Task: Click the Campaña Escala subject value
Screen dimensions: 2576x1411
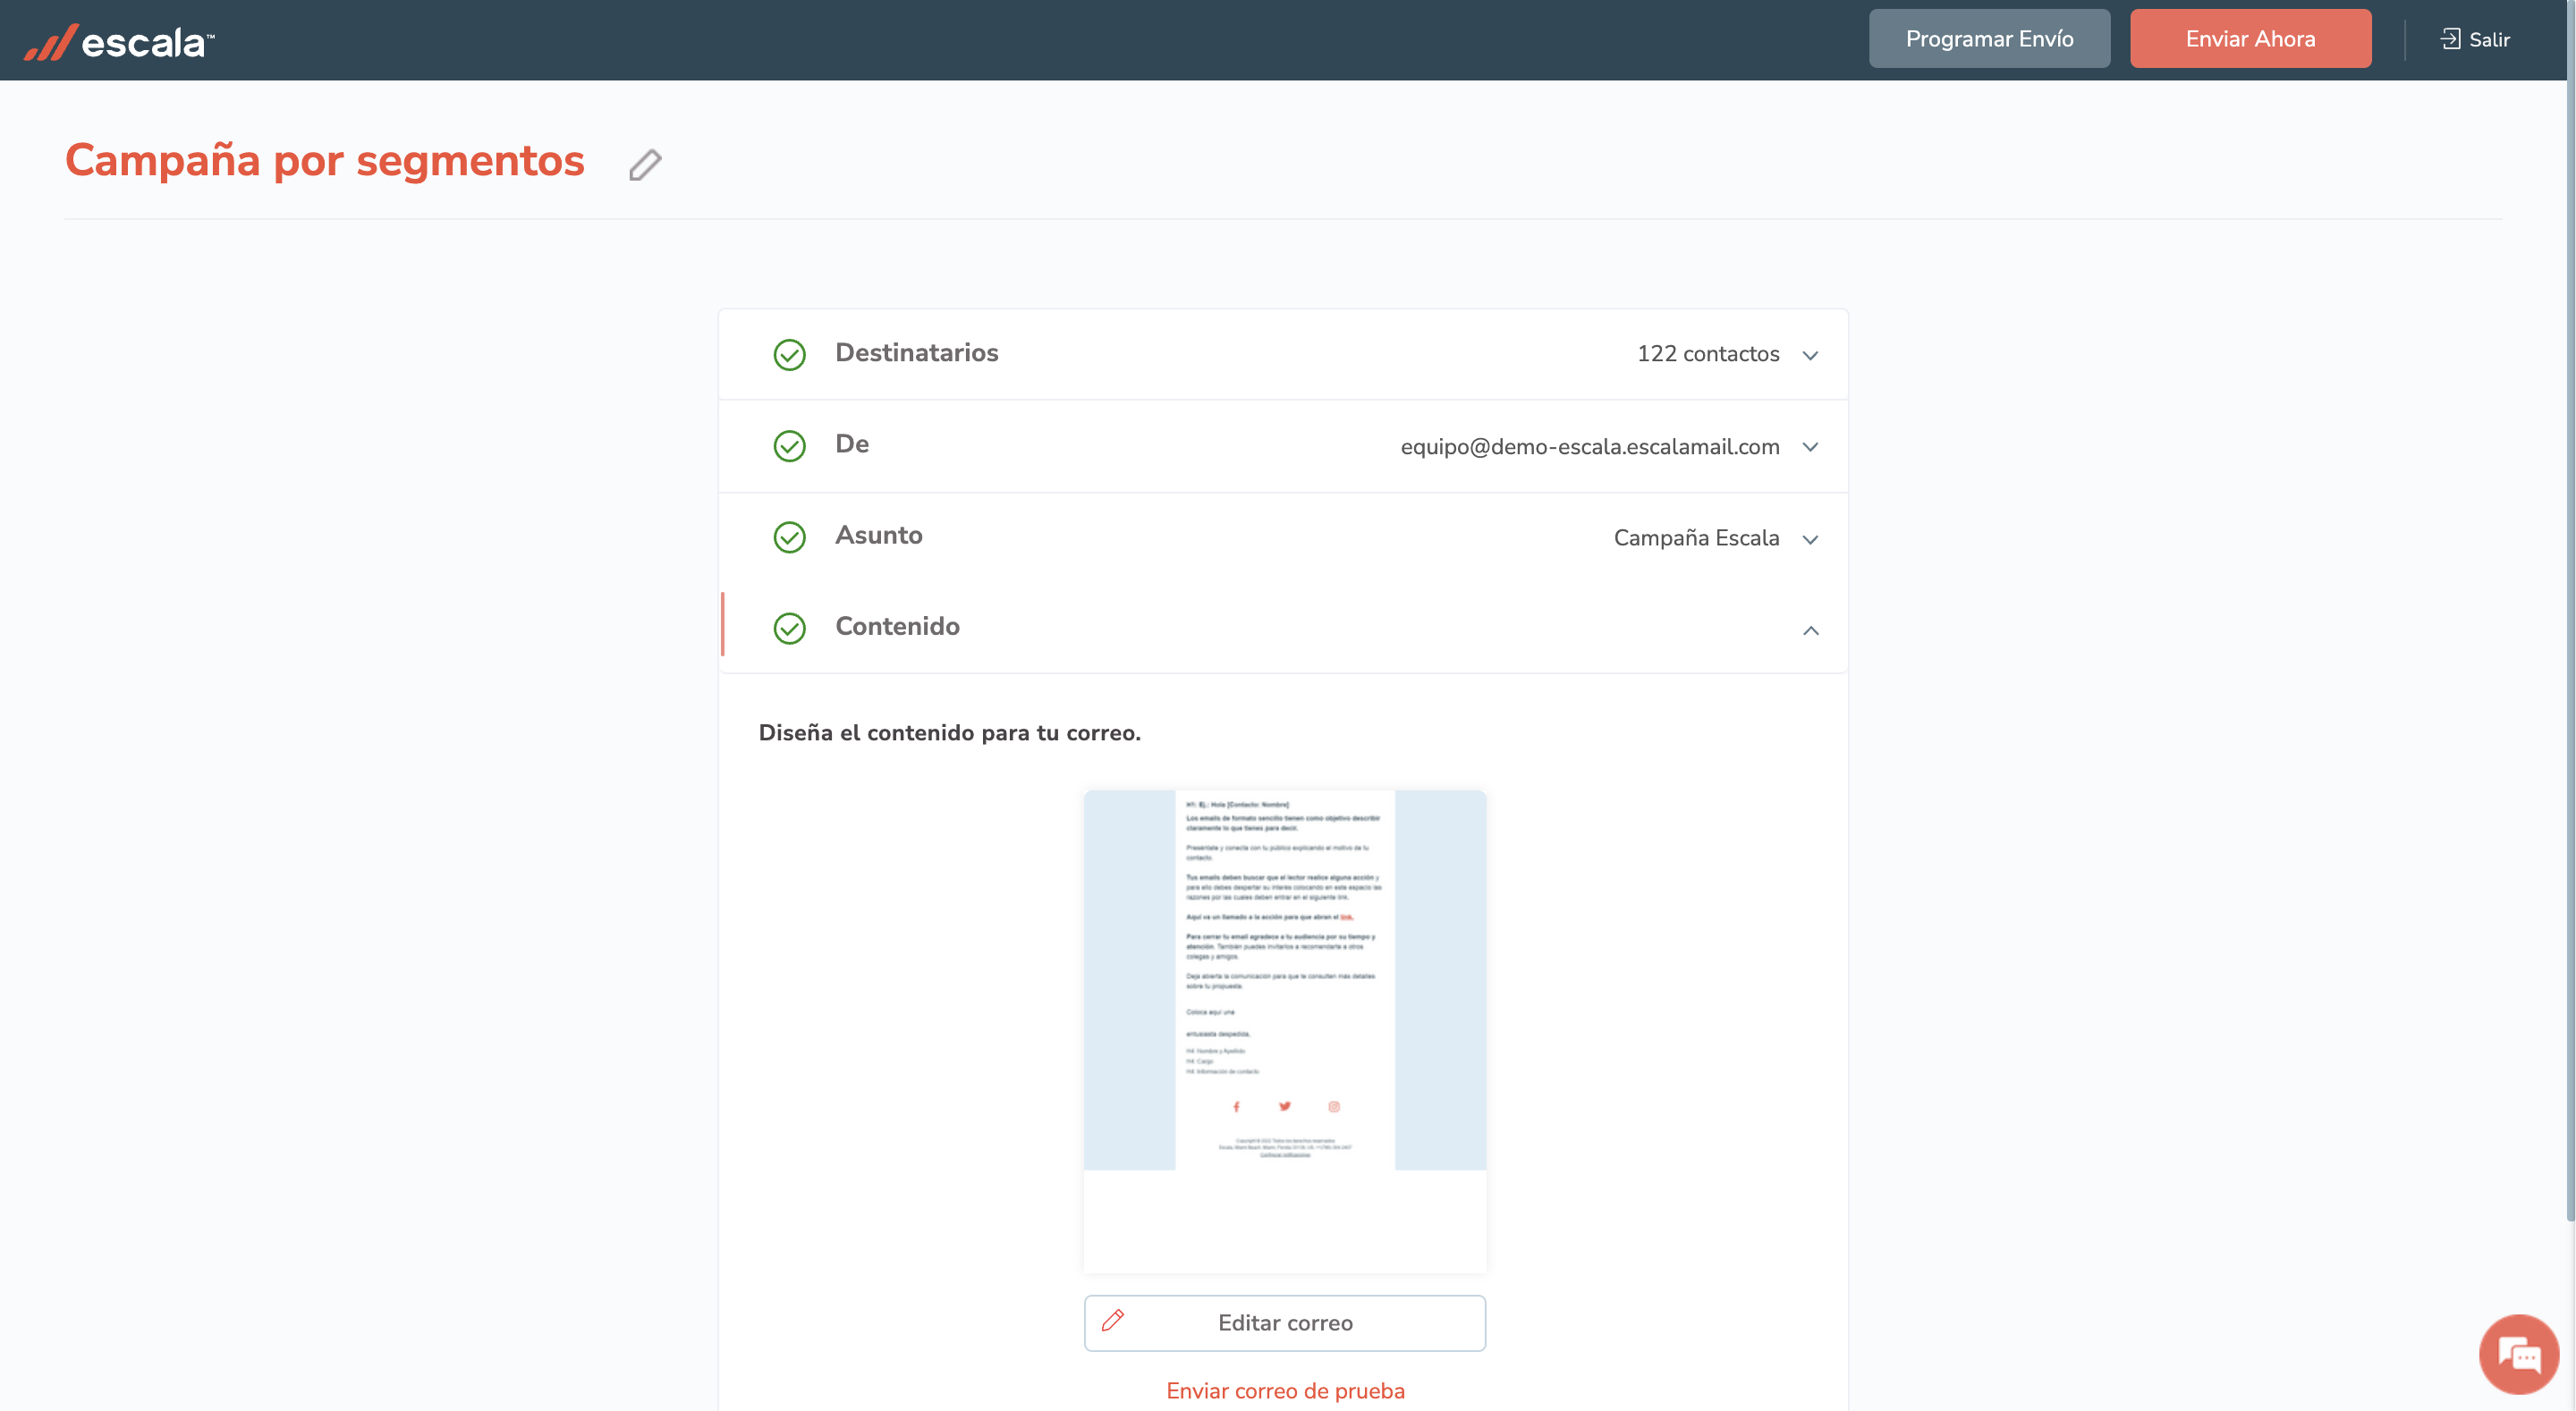Action: [1696, 538]
